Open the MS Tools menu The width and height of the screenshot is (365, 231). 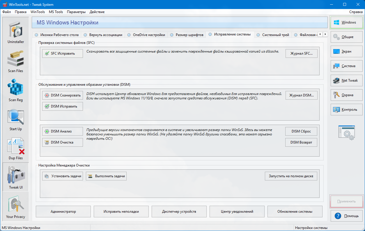[x=56, y=12]
